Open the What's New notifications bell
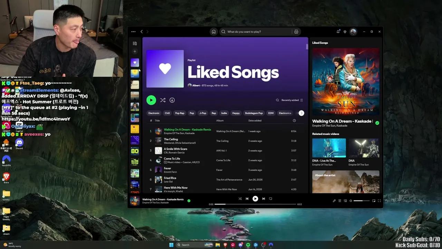 tap(338, 31)
